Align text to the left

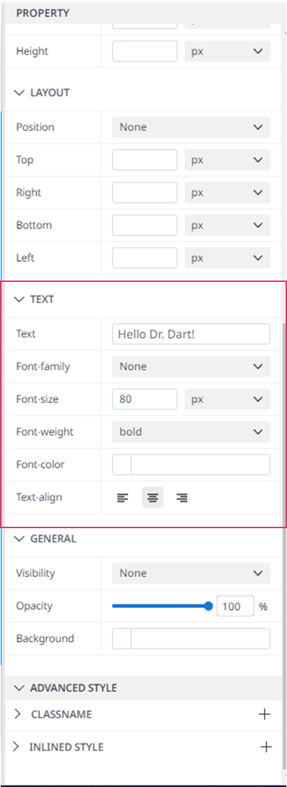tap(122, 498)
